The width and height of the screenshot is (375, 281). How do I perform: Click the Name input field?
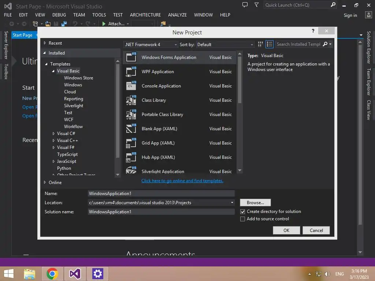[161, 194]
